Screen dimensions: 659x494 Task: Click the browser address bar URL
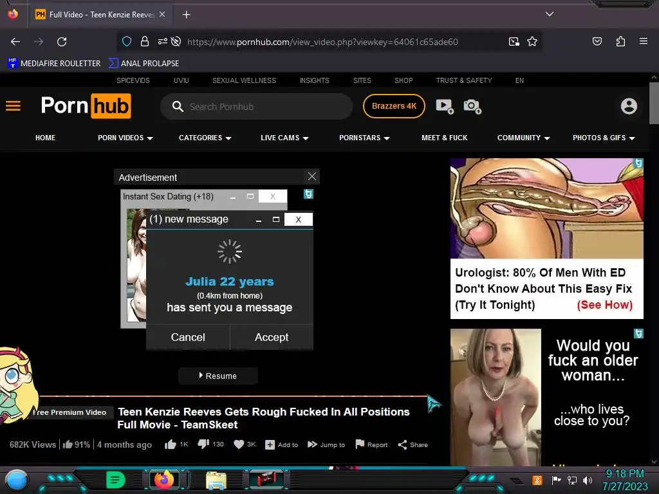323,42
